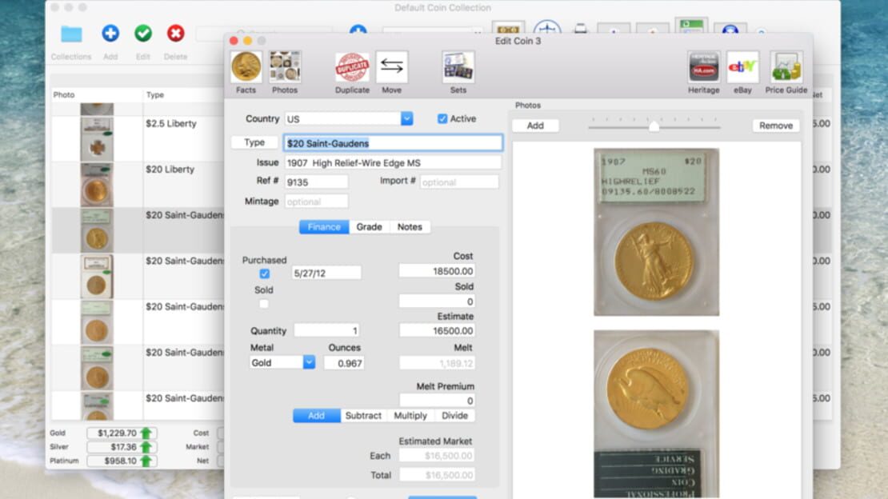Switch to the Grade tab
The height and width of the screenshot is (499, 888).
(x=370, y=227)
